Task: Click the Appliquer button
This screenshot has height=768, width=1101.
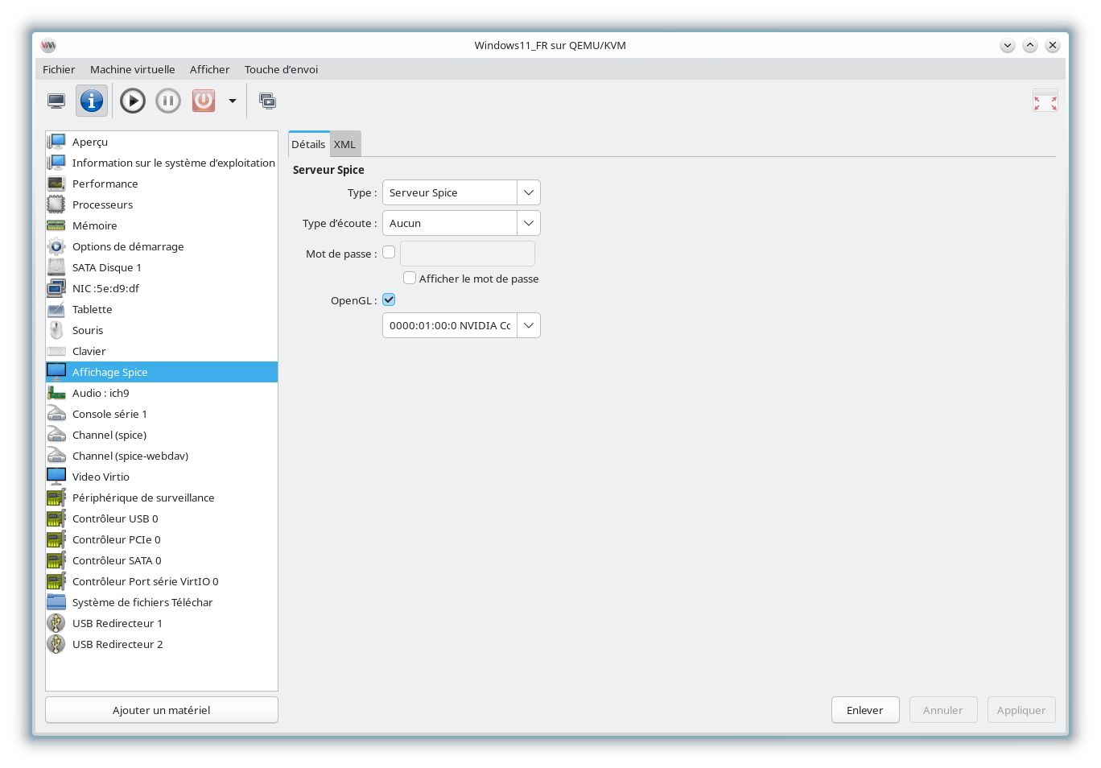Action: coord(1021,710)
